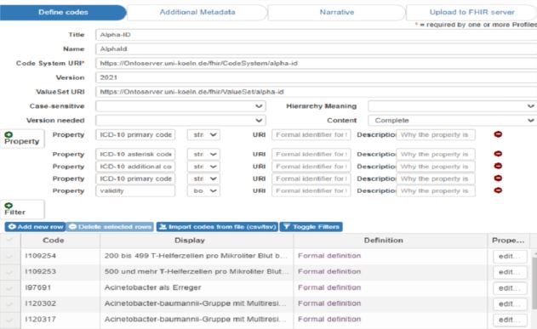This screenshot has width=537, height=329.
Task: Click code cell I120317
Action: pos(60,320)
